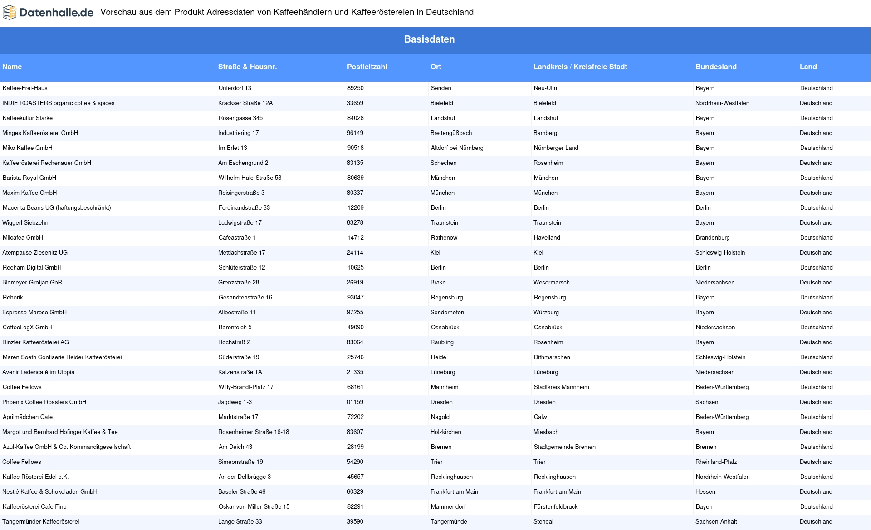Click district Nürnberger Land
This screenshot has width=871, height=530.
pos(556,148)
